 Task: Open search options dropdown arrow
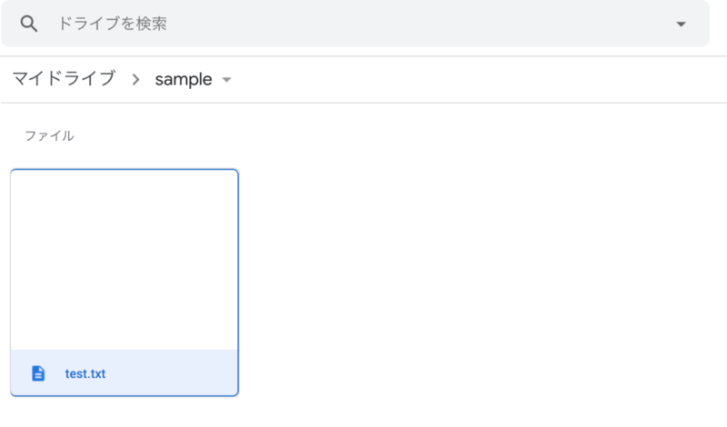(x=681, y=25)
